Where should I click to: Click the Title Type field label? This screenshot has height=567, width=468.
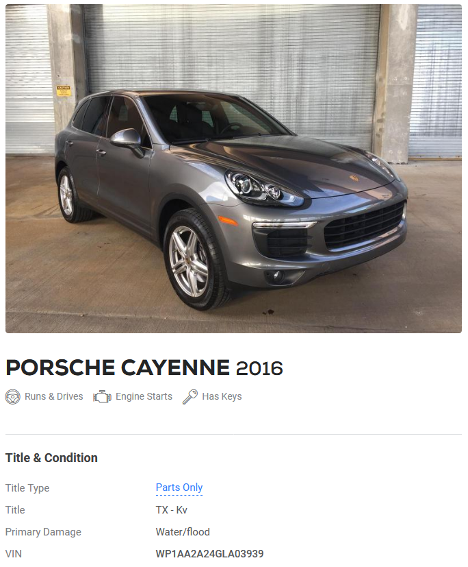pyautogui.click(x=27, y=487)
